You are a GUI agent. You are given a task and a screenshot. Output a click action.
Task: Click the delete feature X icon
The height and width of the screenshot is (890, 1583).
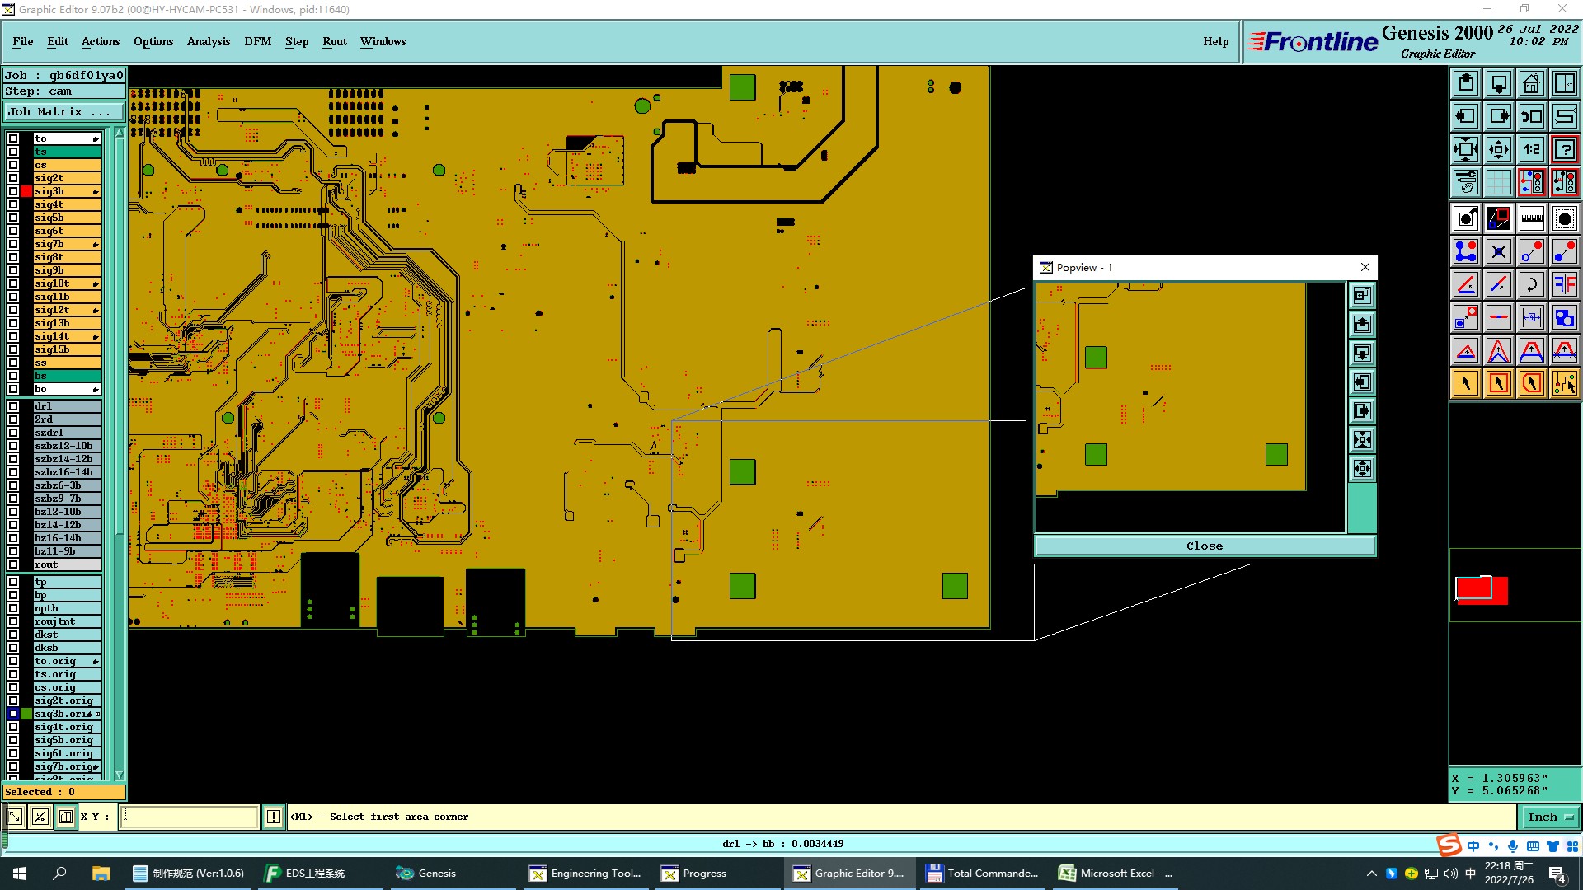[1498, 251]
